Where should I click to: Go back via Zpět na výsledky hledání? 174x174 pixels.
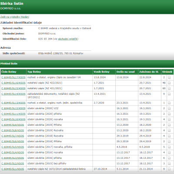(x=15, y=17)
